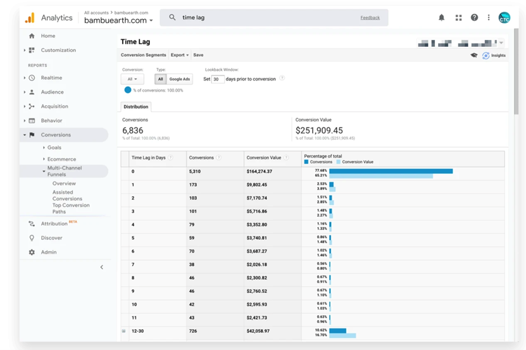This screenshot has width=526, height=350.
Task: Click the Conversion Segments button
Action: [144, 55]
